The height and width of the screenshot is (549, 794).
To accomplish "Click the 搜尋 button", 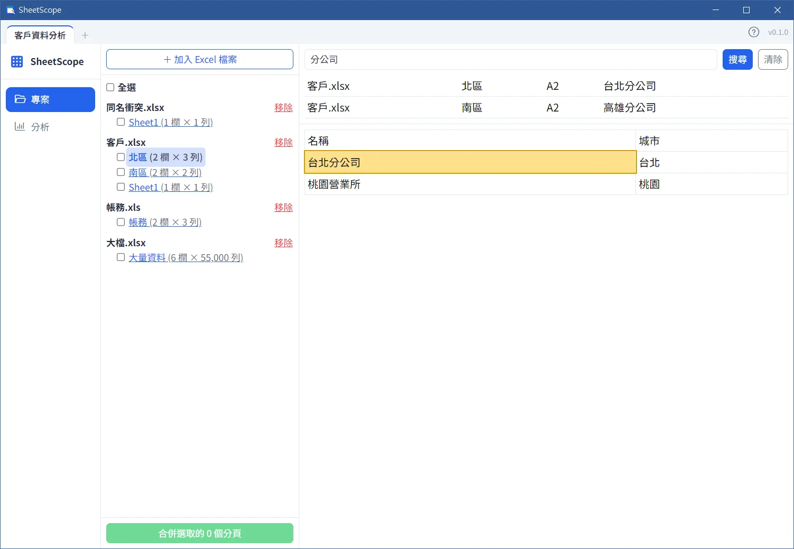I will 737,59.
